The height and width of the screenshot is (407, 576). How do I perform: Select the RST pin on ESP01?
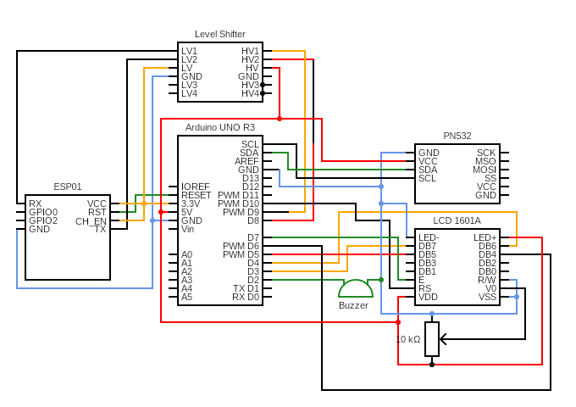[97, 212]
